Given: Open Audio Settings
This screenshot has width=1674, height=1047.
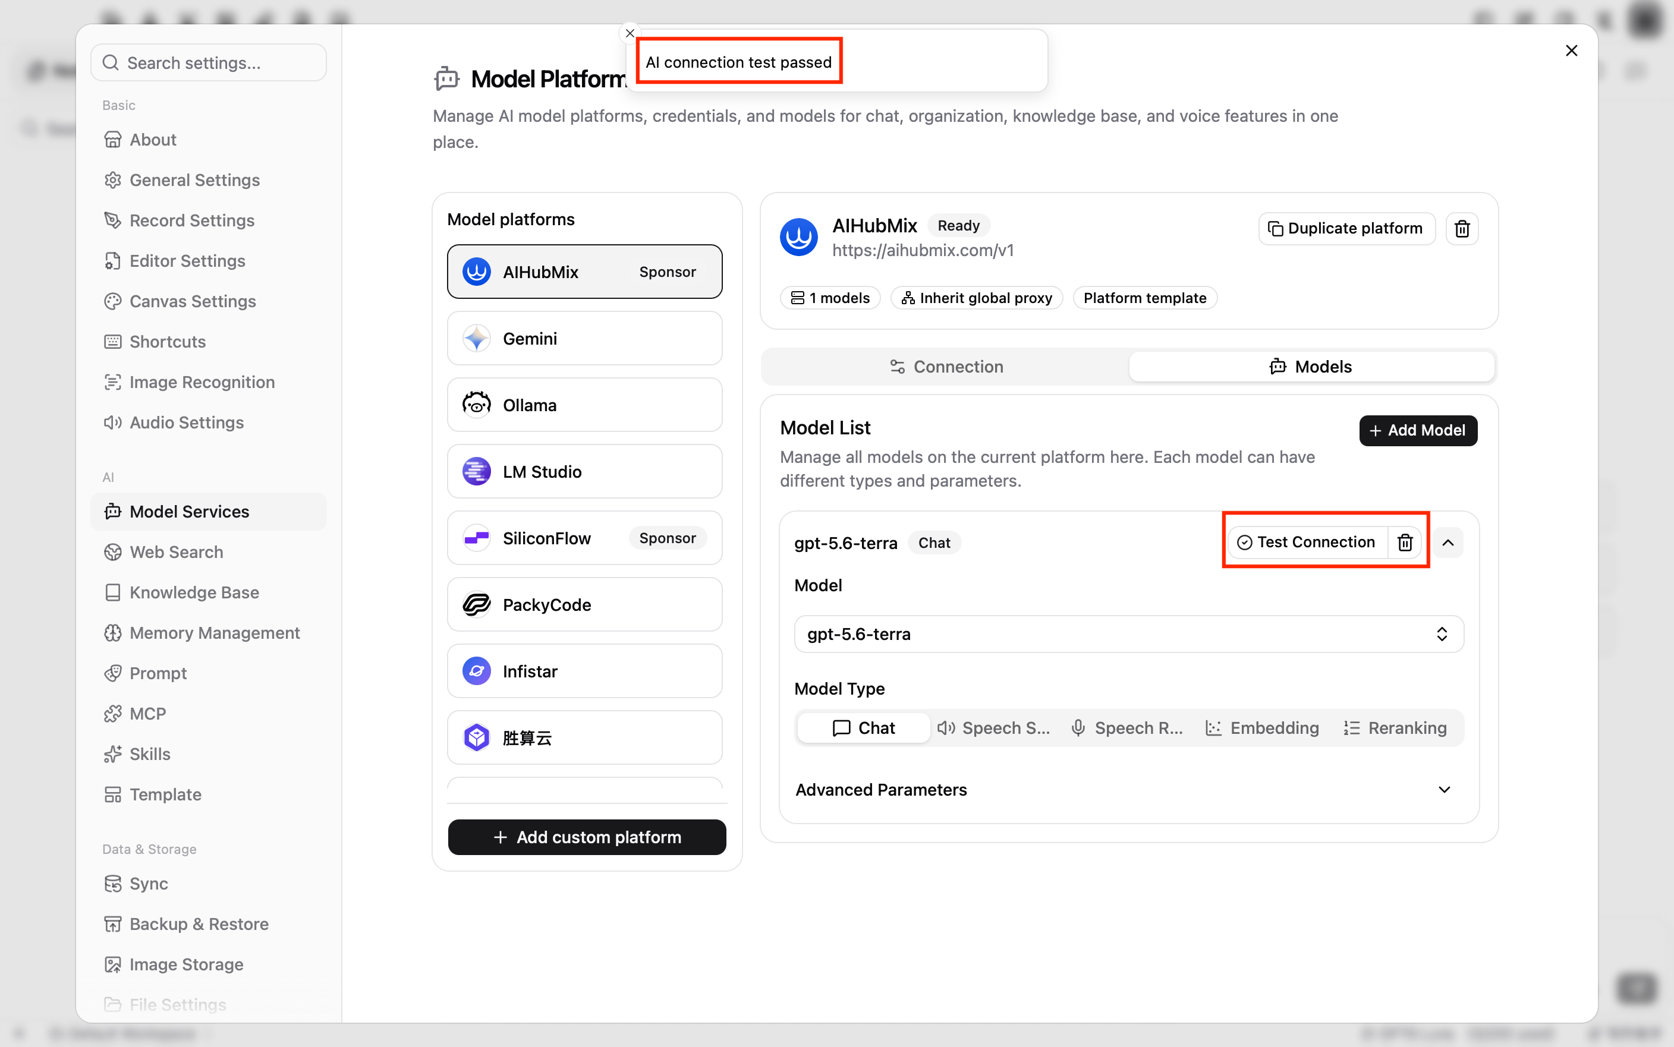Looking at the screenshot, I should point(208,422).
